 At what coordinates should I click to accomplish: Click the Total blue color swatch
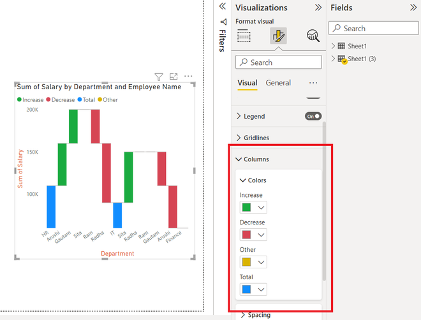pyautogui.click(x=246, y=289)
